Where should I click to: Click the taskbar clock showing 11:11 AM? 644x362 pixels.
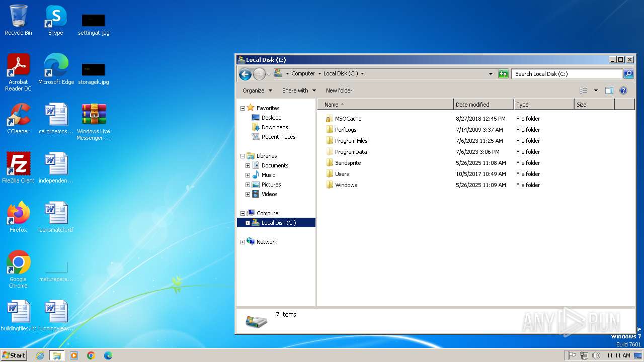click(x=618, y=355)
